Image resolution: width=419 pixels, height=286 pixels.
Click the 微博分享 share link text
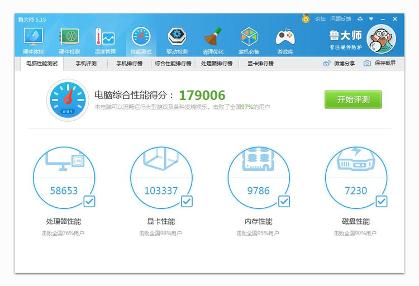pyautogui.click(x=344, y=63)
